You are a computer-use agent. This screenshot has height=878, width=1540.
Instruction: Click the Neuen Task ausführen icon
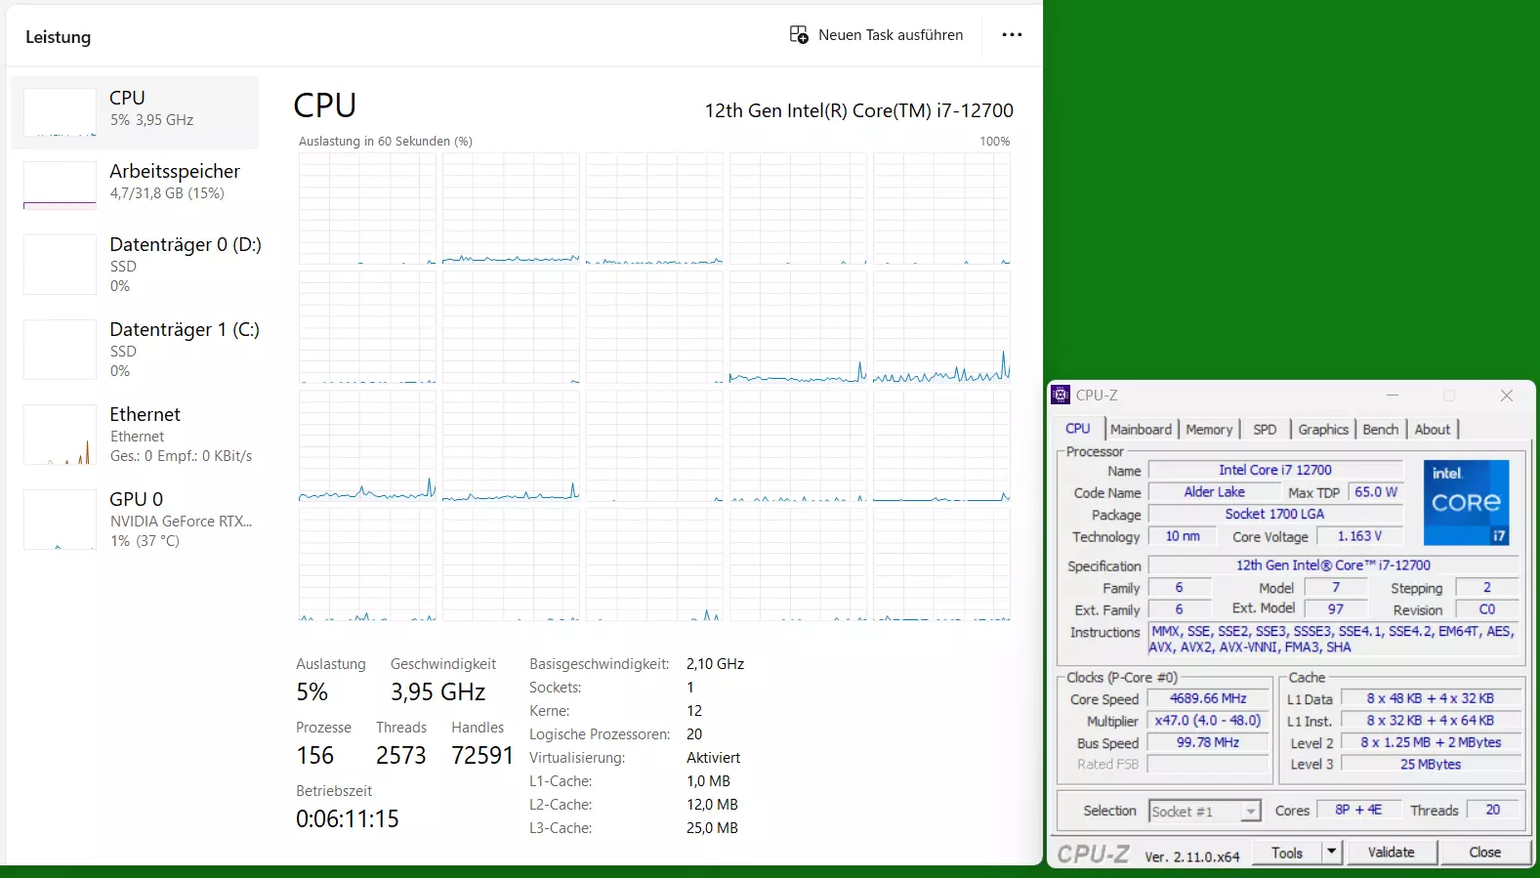tap(799, 35)
